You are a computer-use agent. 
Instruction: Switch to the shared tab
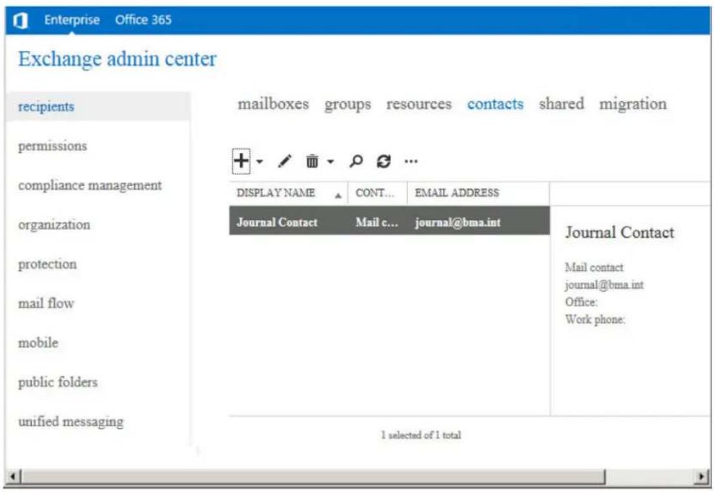coord(562,104)
